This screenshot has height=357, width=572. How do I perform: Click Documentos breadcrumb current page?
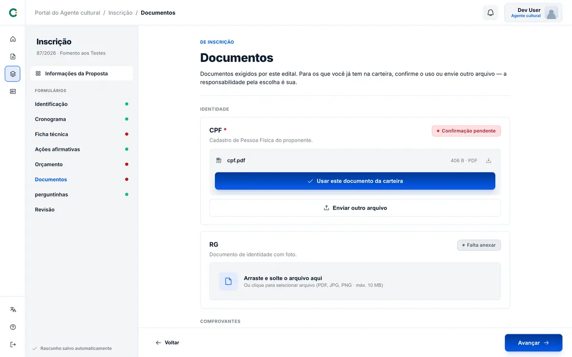[x=158, y=13]
